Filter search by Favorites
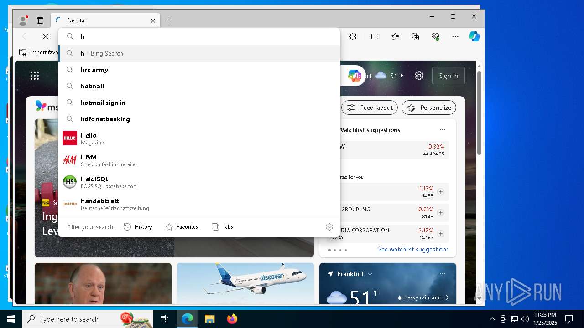 [x=182, y=227]
